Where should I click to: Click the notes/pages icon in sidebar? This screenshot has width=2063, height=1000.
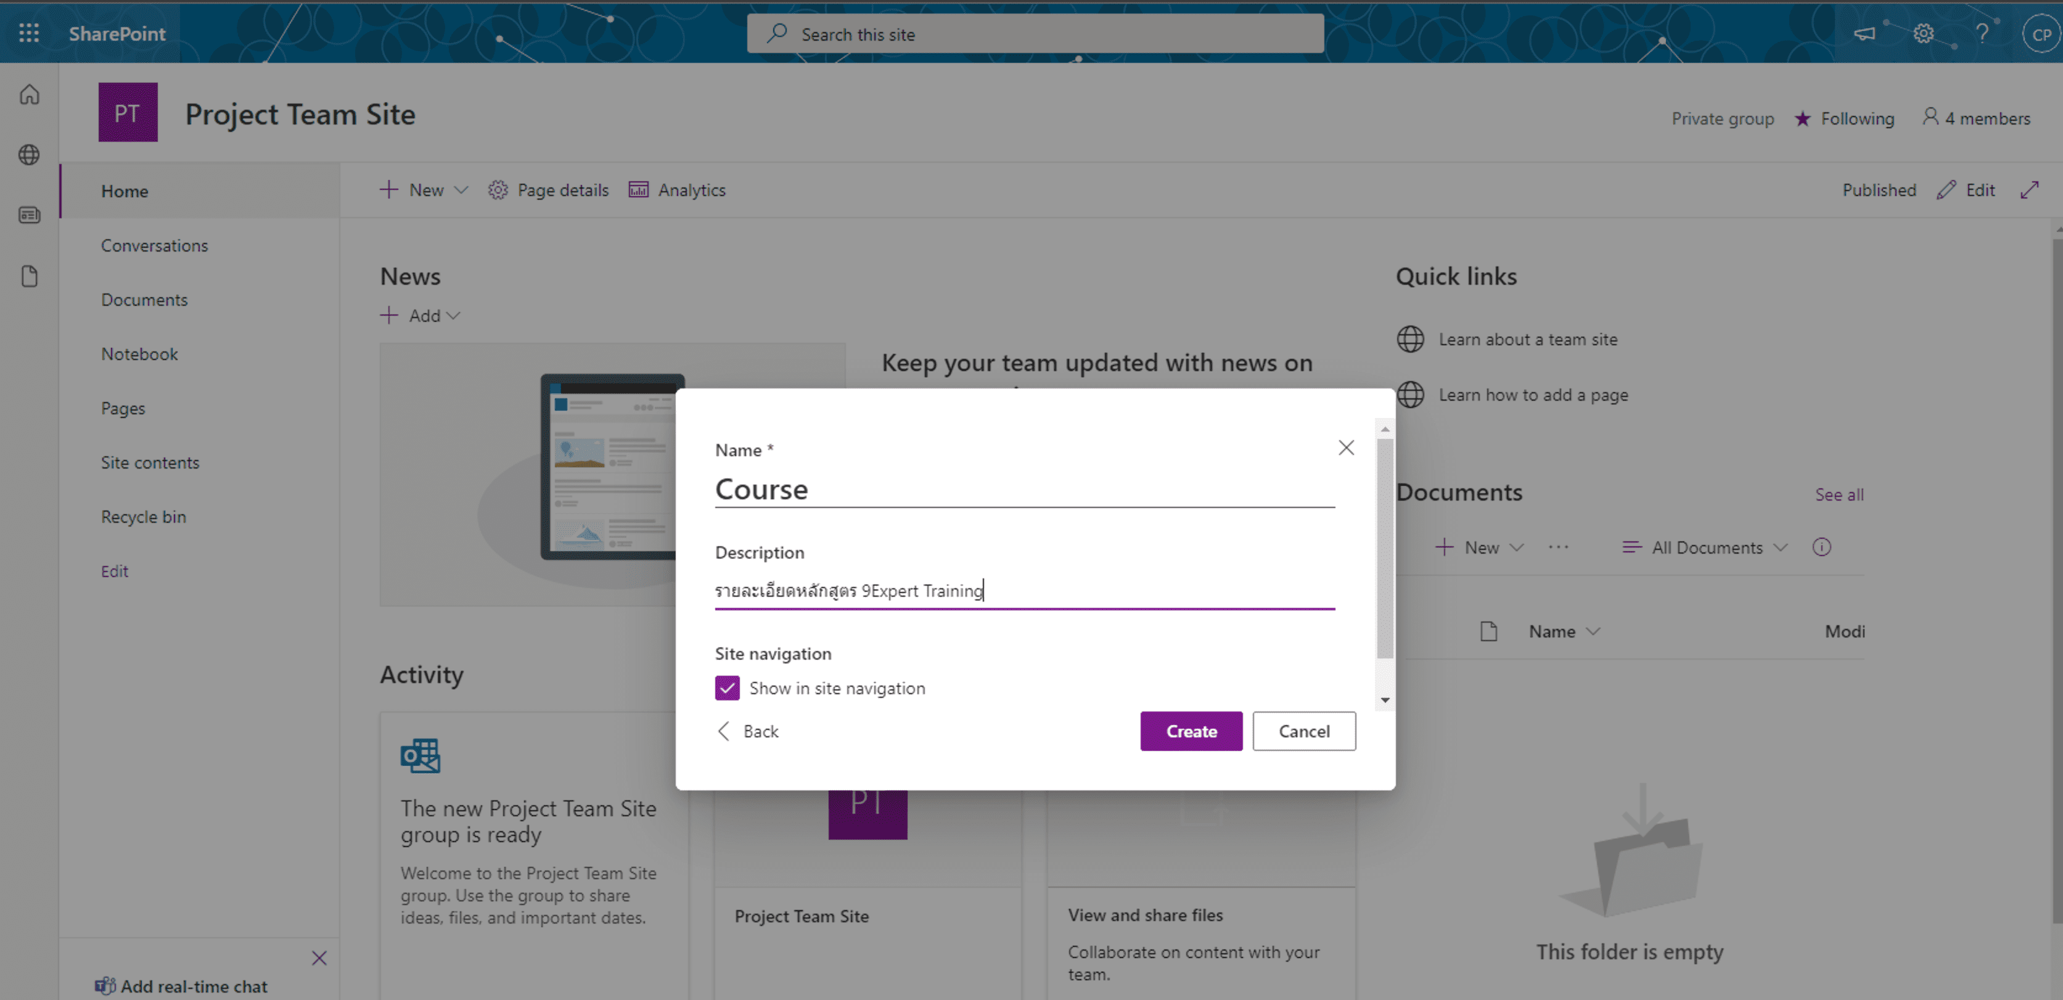click(x=30, y=276)
